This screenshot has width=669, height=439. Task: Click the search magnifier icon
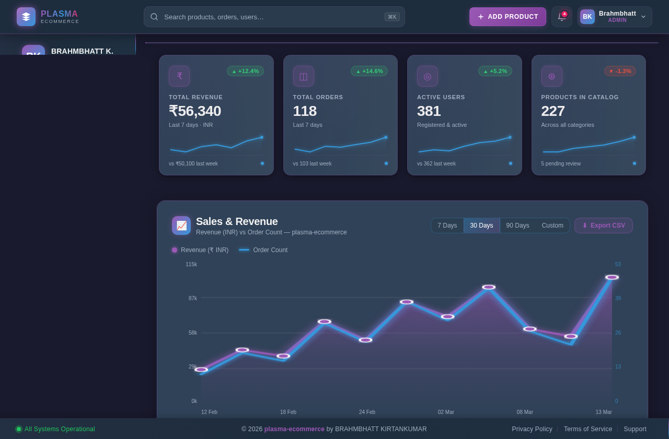click(x=154, y=17)
